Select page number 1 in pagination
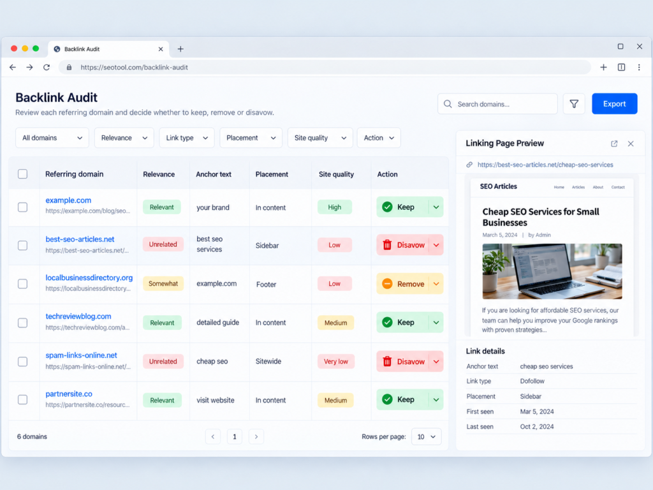This screenshot has width=653, height=490. coord(235,436)
